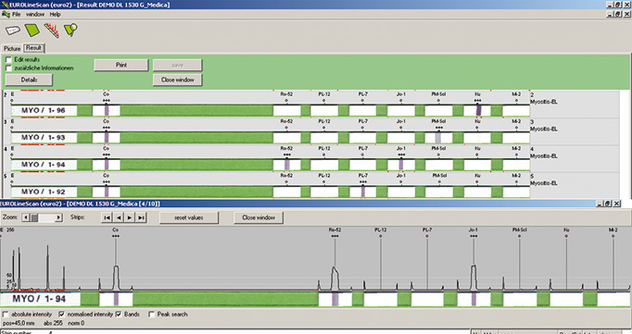Tick the zusätzliche Informationen checkbox
This screenshot has height=334, width=632.
coord(9,68)
